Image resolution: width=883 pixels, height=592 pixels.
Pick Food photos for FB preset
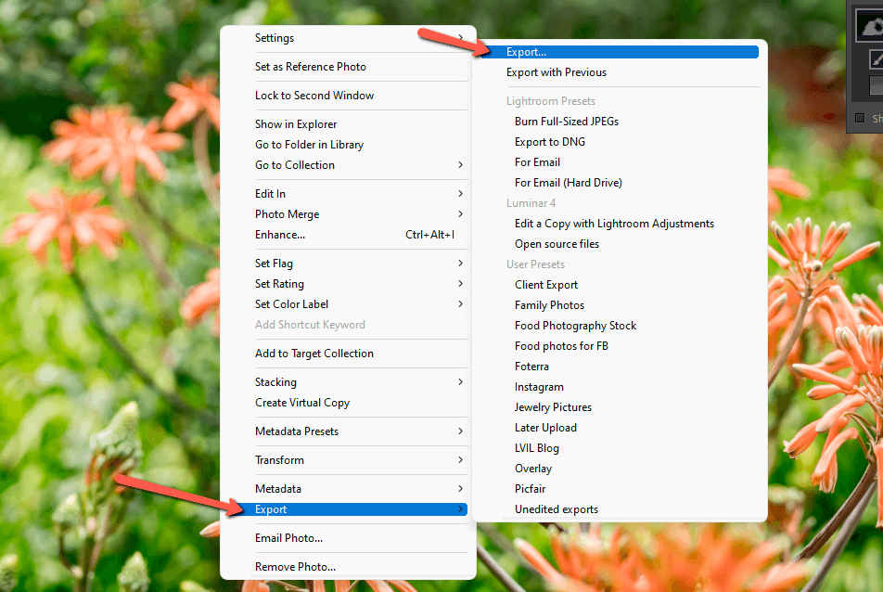[620, 346]
